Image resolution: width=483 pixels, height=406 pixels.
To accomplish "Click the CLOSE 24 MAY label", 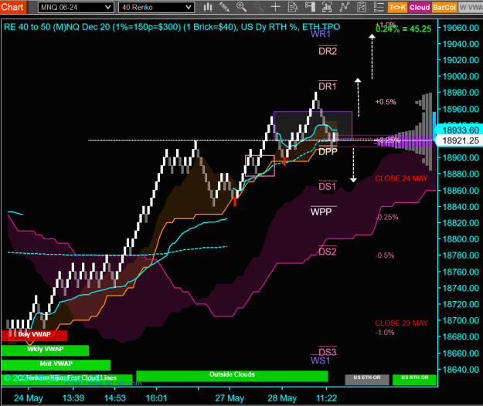I will click(401, 178).
